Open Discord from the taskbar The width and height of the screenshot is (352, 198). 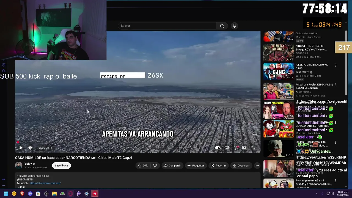[30, 194]
